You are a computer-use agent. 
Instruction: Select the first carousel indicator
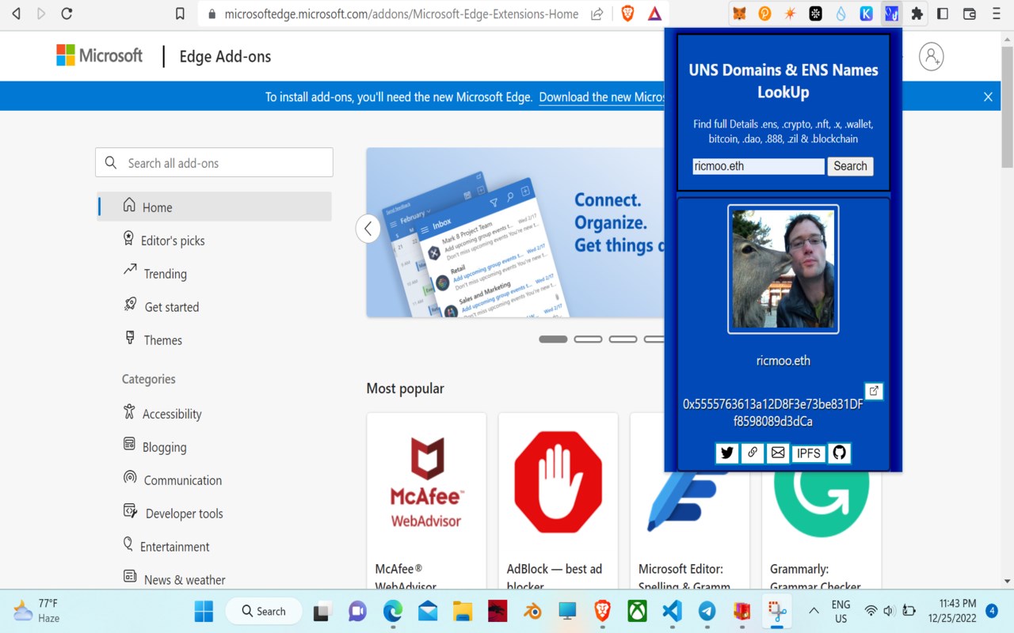553,339
